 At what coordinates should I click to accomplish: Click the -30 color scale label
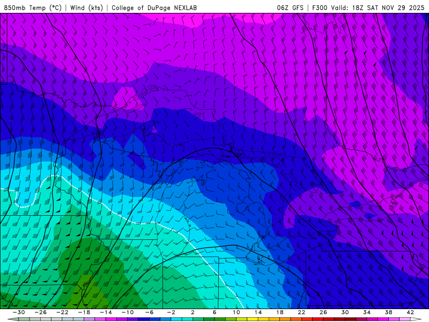click(19, 312)
